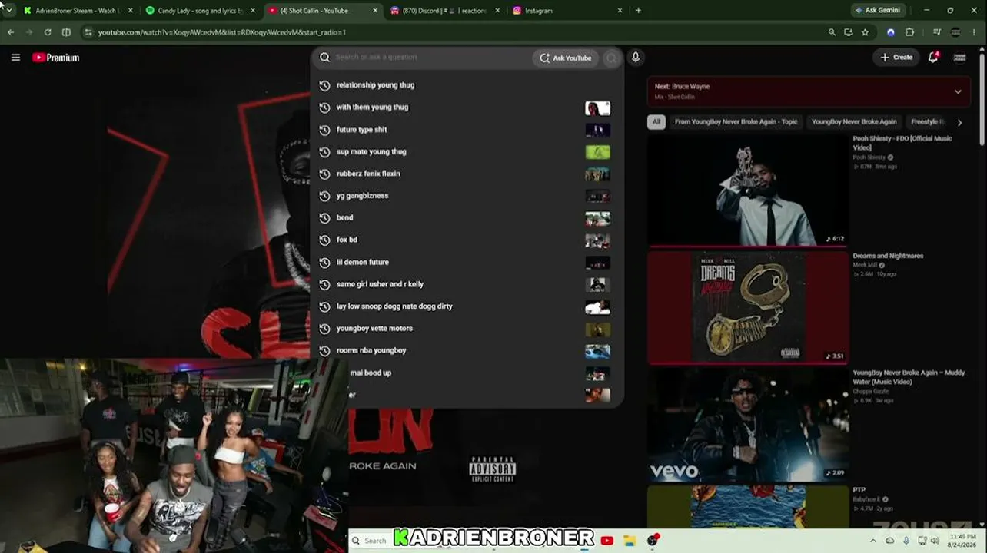Filter by 'From YoungBoy Never Broke Again - Topic'

[736, 122]
